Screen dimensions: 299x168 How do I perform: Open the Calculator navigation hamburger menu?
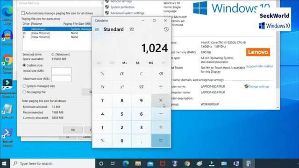click(97, 29)
